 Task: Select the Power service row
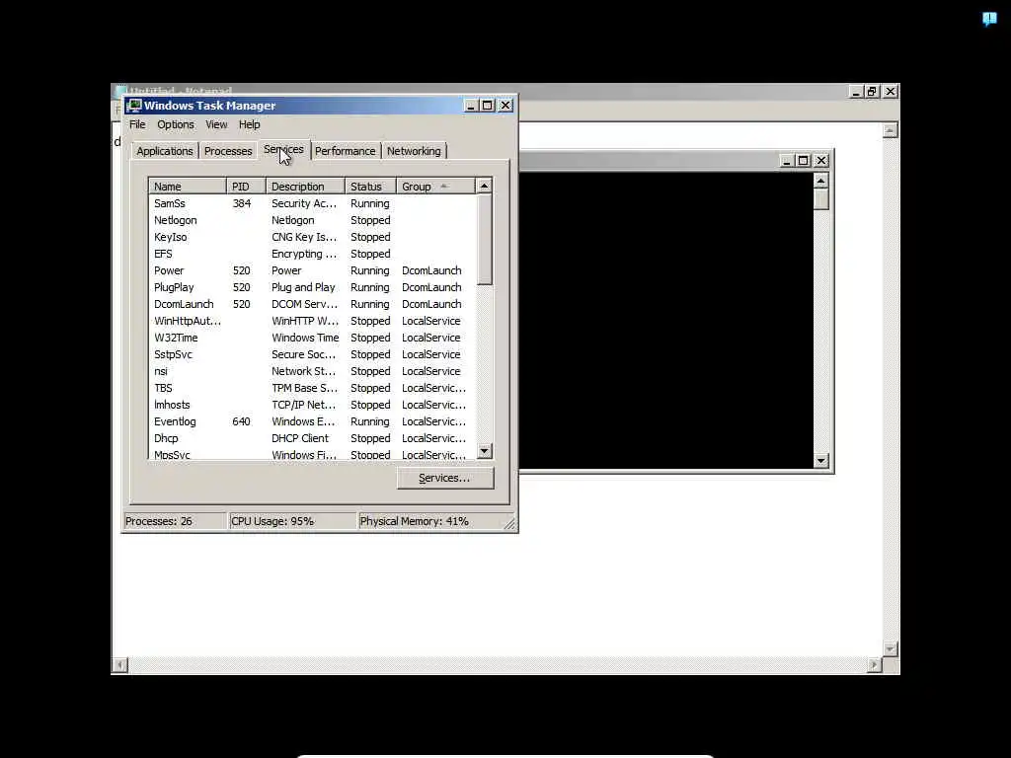[x=312, y=270]
